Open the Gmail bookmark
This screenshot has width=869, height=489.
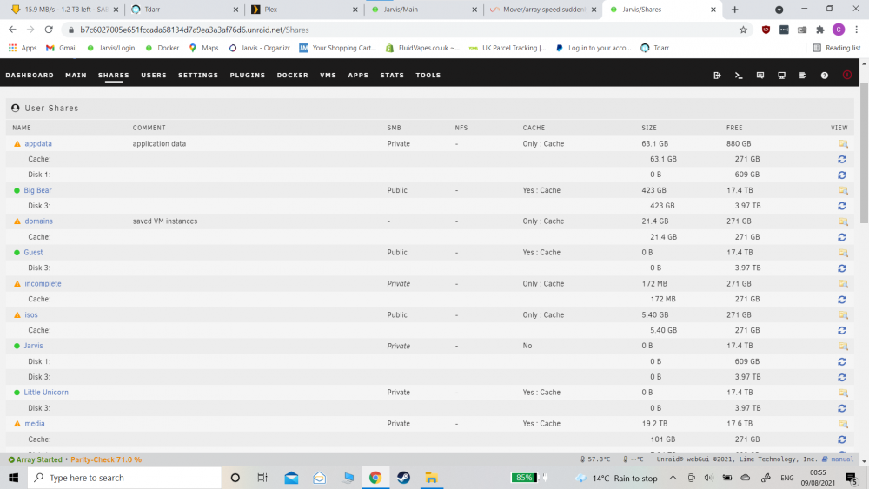pos(62,48)
